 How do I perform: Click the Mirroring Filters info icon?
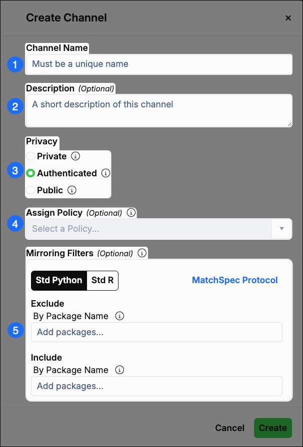[x=141, y=253]
